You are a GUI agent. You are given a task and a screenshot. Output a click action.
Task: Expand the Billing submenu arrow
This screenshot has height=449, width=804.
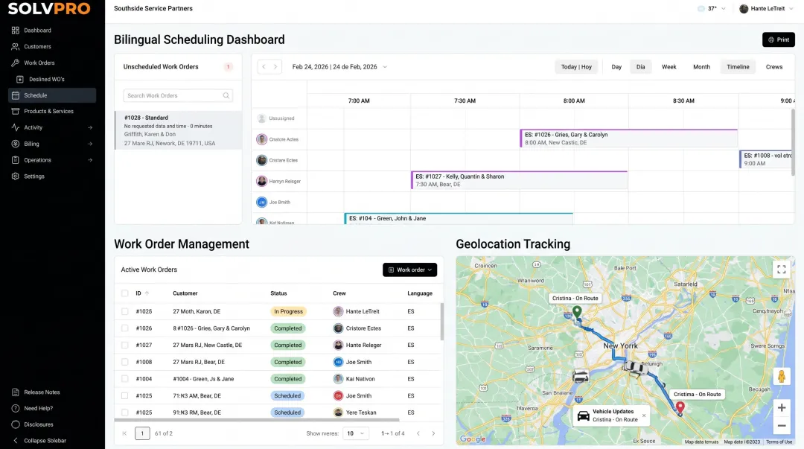coord(90,144)
